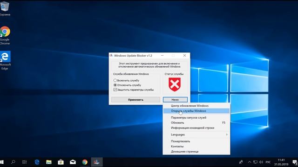Toggle Защитить параметры службы checkbox
Screen dimensions: 298x167
(115, 90)
